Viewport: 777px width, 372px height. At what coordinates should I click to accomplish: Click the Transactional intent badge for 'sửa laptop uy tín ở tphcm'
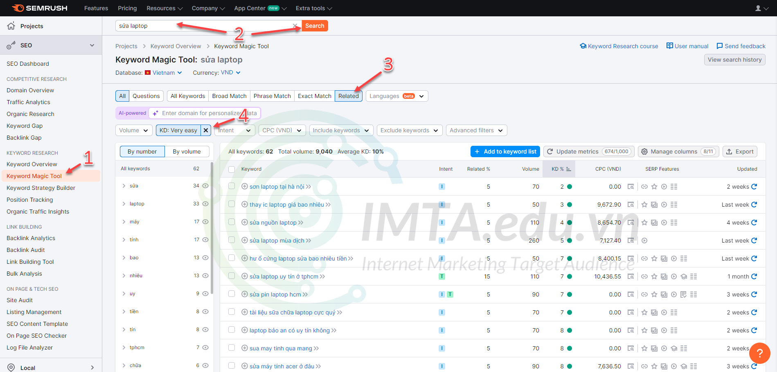[442, 276]
